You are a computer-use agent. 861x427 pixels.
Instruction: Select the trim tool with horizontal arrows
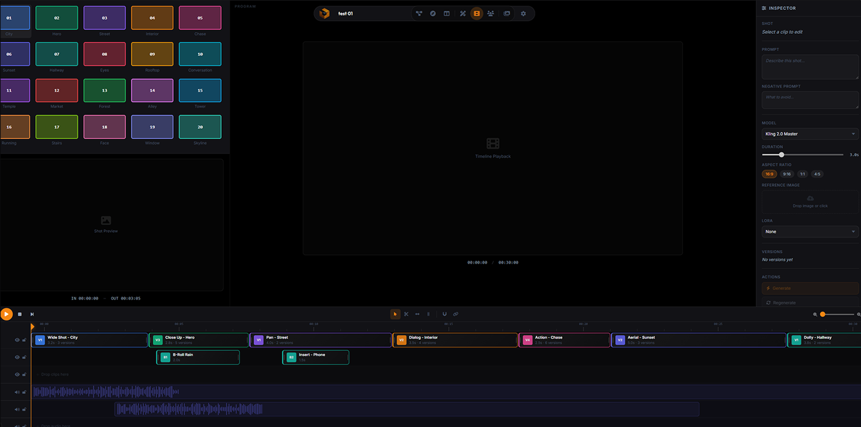click(417, 314)
